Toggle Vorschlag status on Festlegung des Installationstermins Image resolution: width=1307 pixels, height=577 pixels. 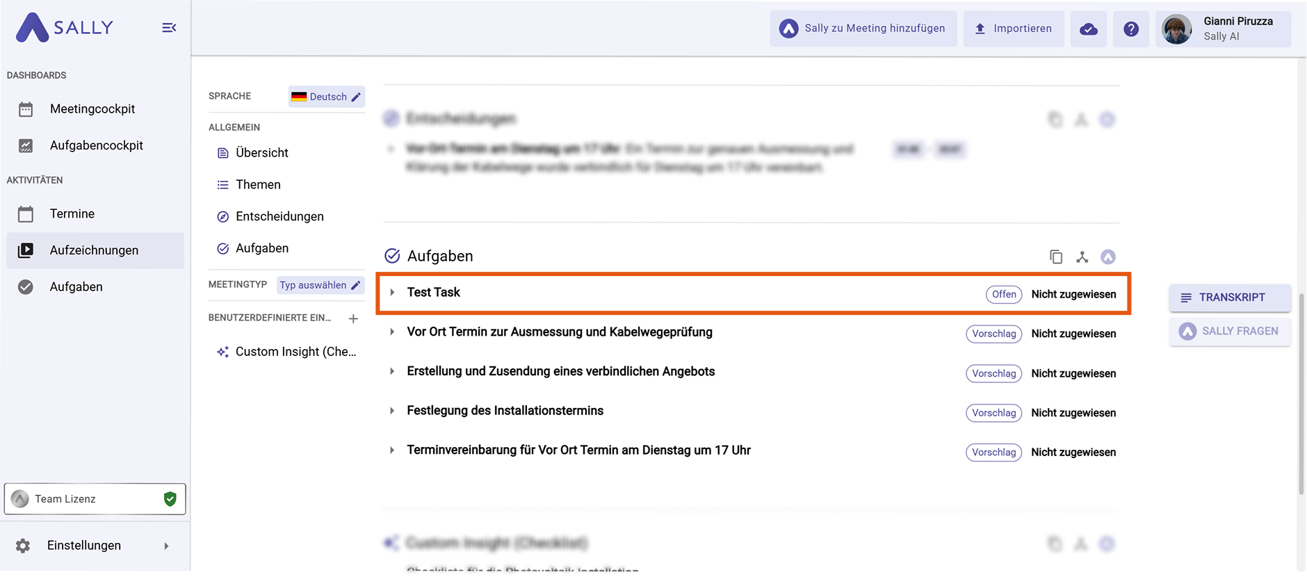click(993, 413)
